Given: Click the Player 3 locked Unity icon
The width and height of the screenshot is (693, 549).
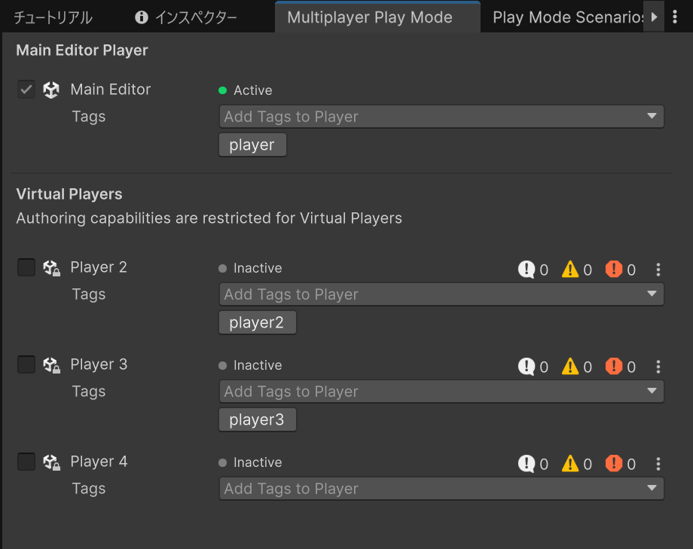Looking at the screenshot, I should pos(52,365).
